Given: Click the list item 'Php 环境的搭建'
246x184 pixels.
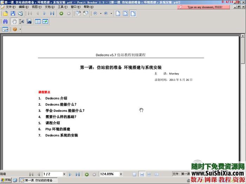Looking at the screenshot, I should click(58, 129).
